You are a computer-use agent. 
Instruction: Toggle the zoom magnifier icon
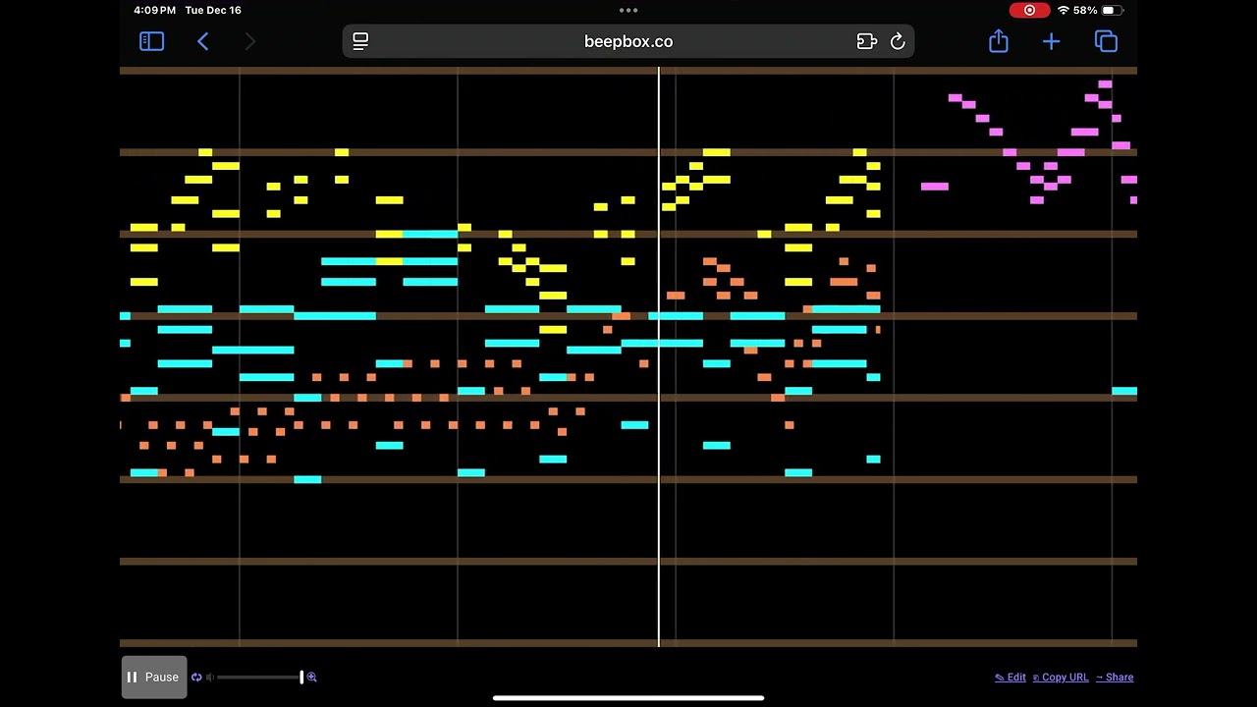pos(312,678)
